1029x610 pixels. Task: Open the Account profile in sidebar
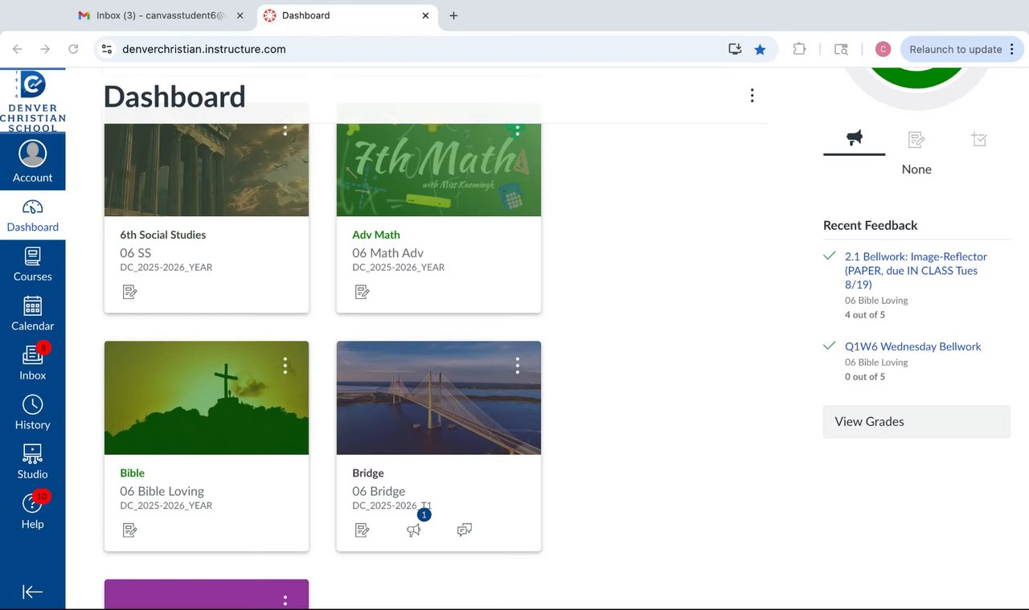pos(32,161)
